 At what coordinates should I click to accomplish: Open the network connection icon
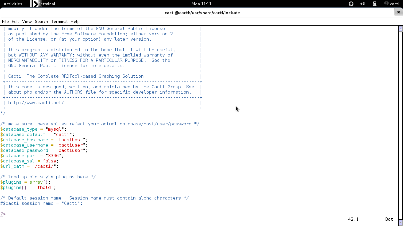coord(375,4)
